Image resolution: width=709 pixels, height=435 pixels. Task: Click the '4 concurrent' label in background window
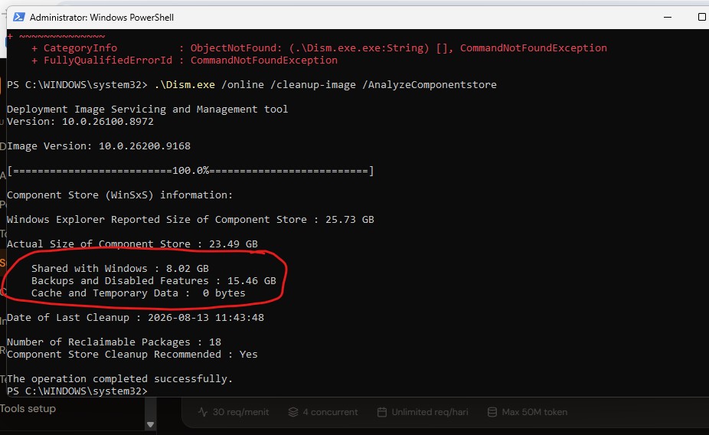click(x=330, y=412)
